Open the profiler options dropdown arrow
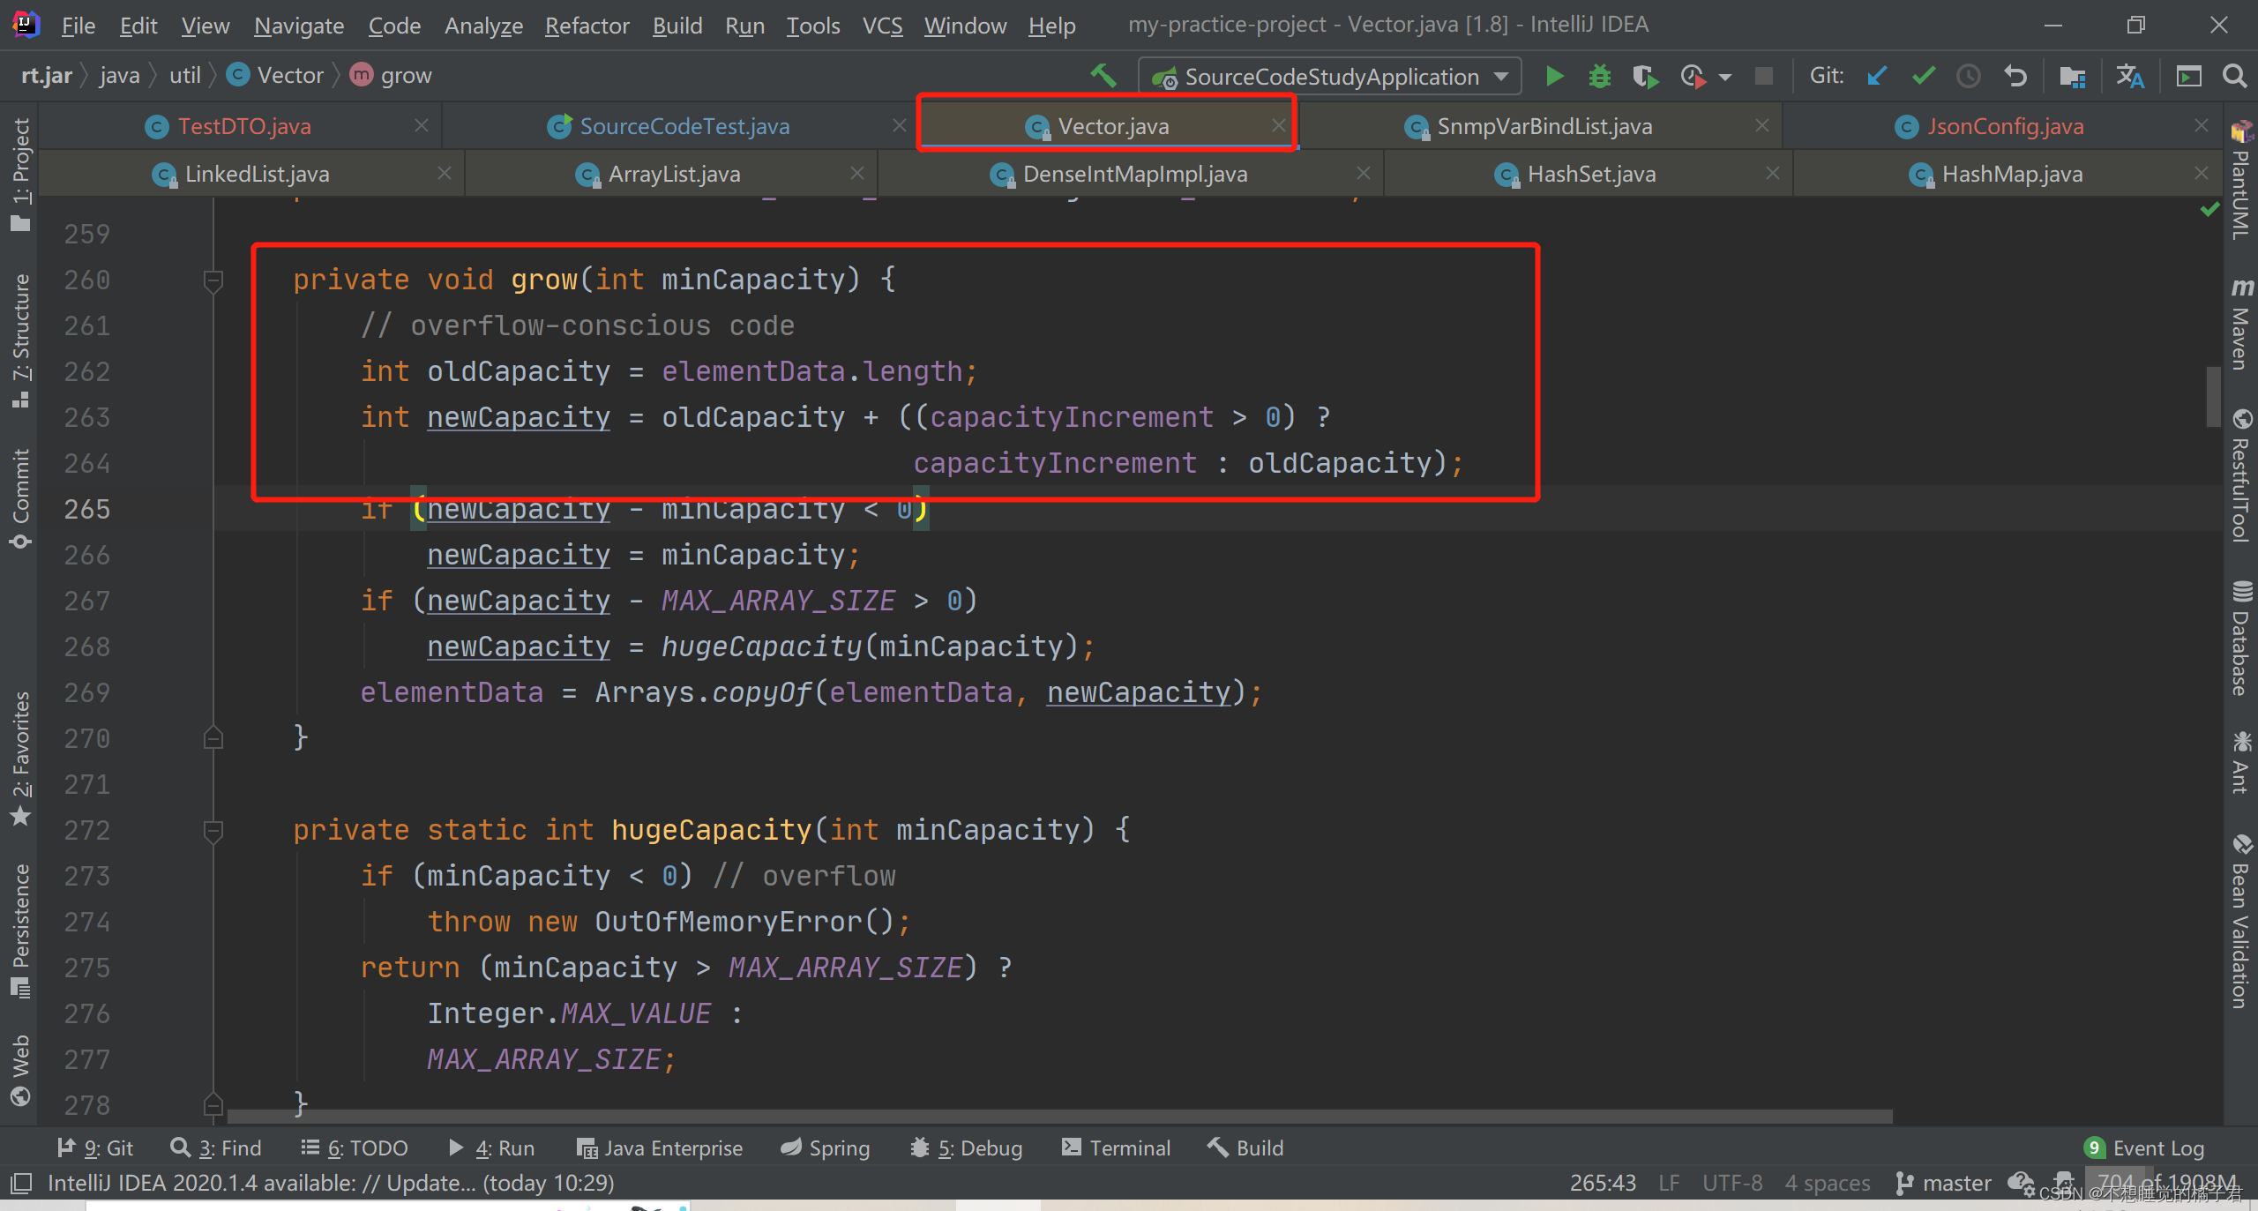2258x1211 pixels. pos(1725,78)
